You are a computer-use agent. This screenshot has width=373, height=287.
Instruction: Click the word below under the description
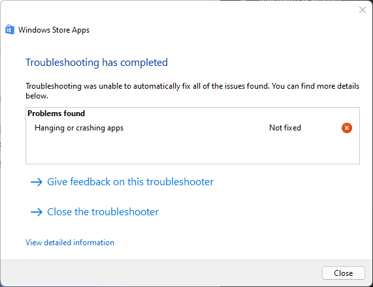tap(37, 96)
